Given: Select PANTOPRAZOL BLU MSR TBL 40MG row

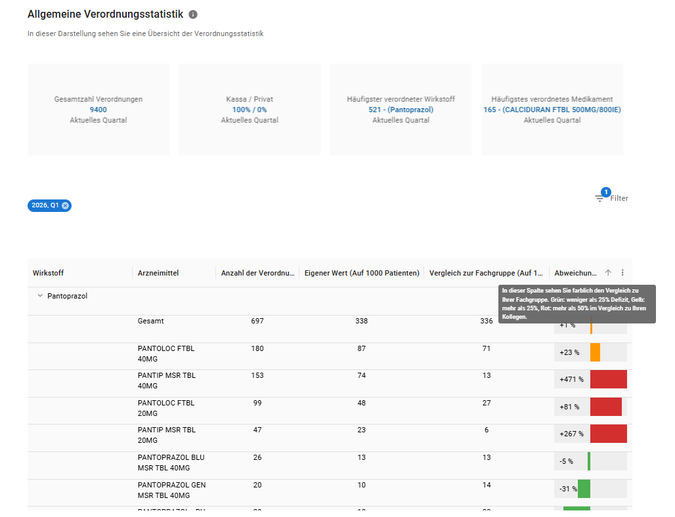Looking at the screenshot, I should (330, 465).
